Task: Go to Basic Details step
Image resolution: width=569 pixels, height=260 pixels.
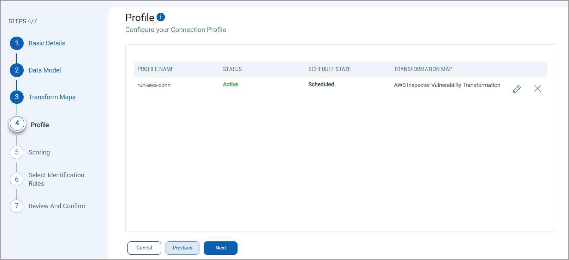Action: [x=47, y=43]
